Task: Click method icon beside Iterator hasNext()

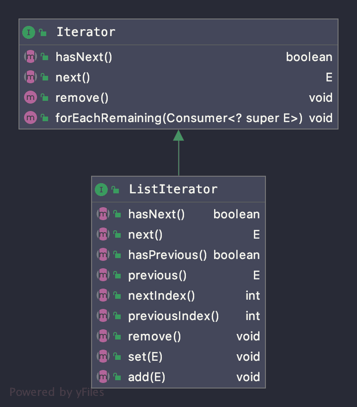Action: (30, 57)
